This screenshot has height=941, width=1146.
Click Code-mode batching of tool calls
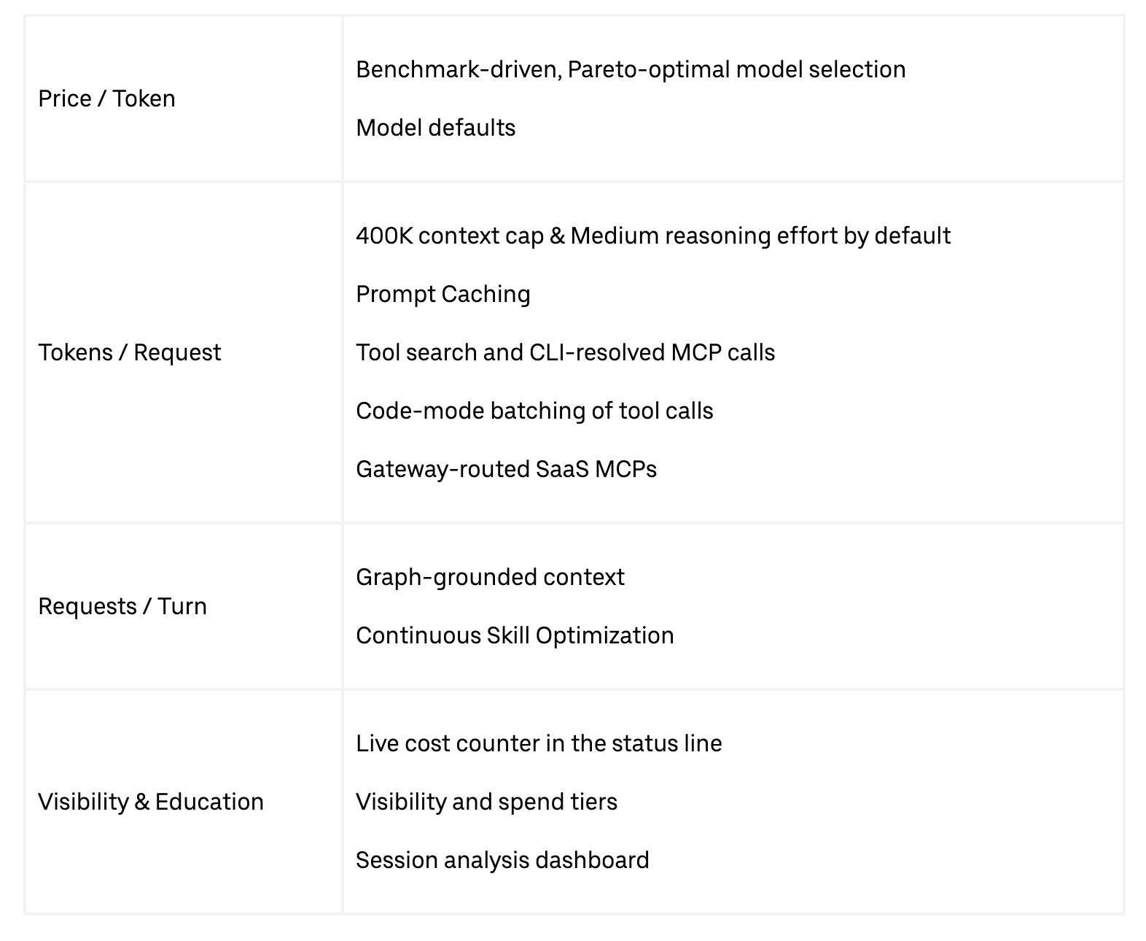click(x=534, y=411)
